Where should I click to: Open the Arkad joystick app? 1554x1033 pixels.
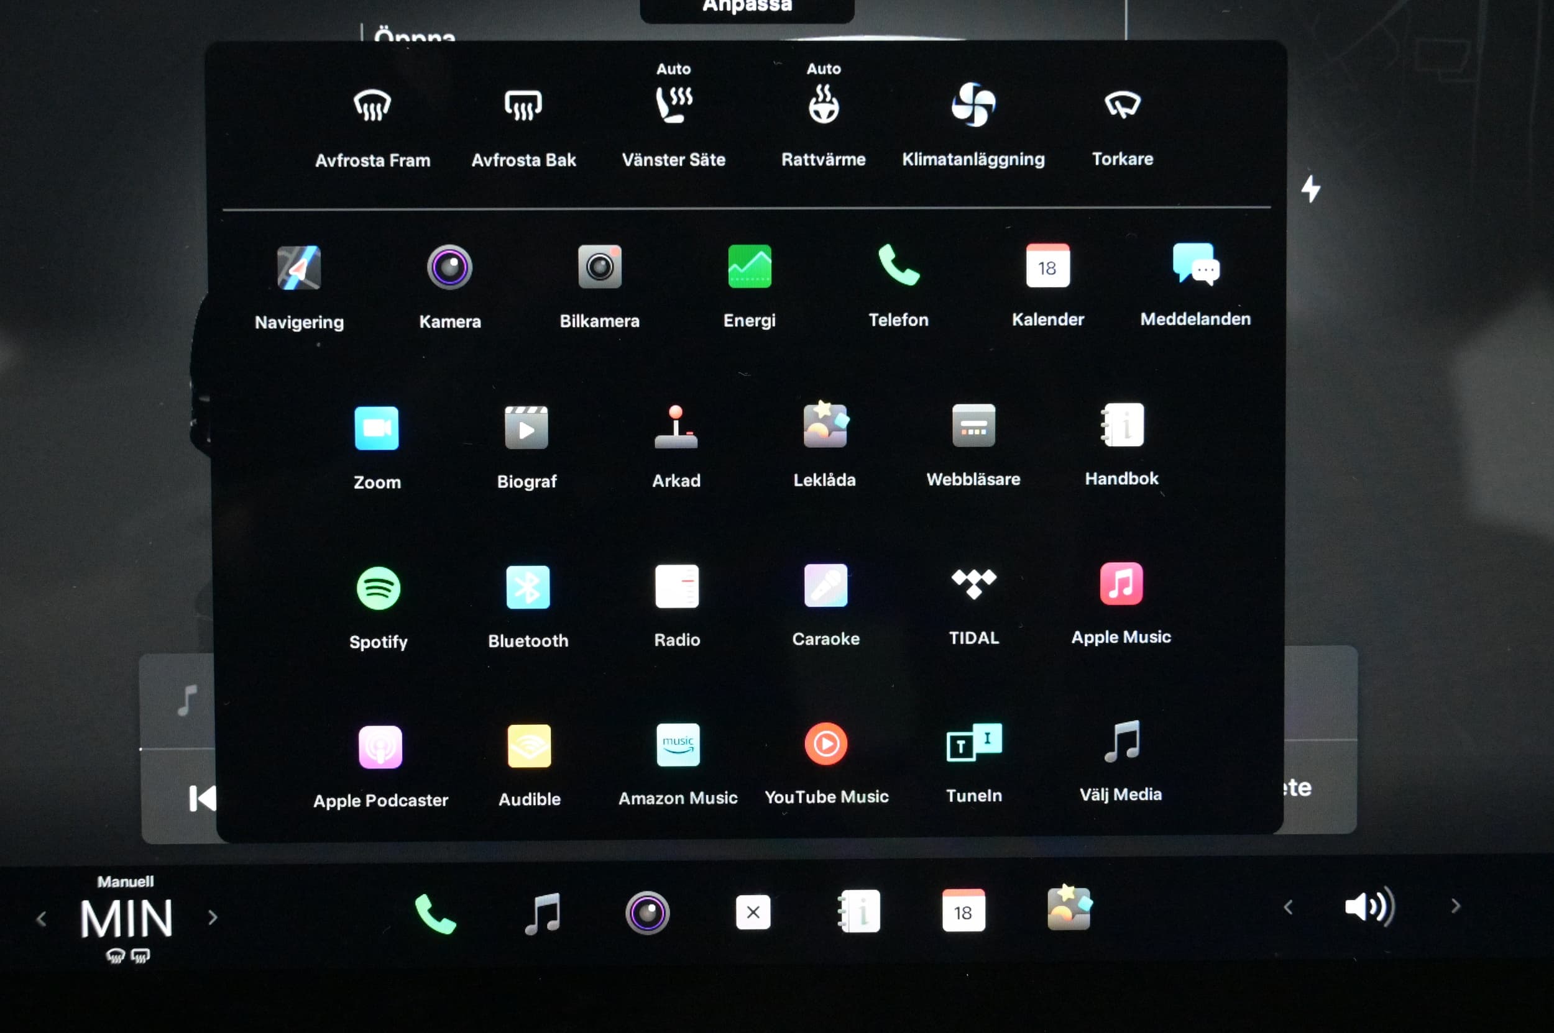click(x=676, y=427)
